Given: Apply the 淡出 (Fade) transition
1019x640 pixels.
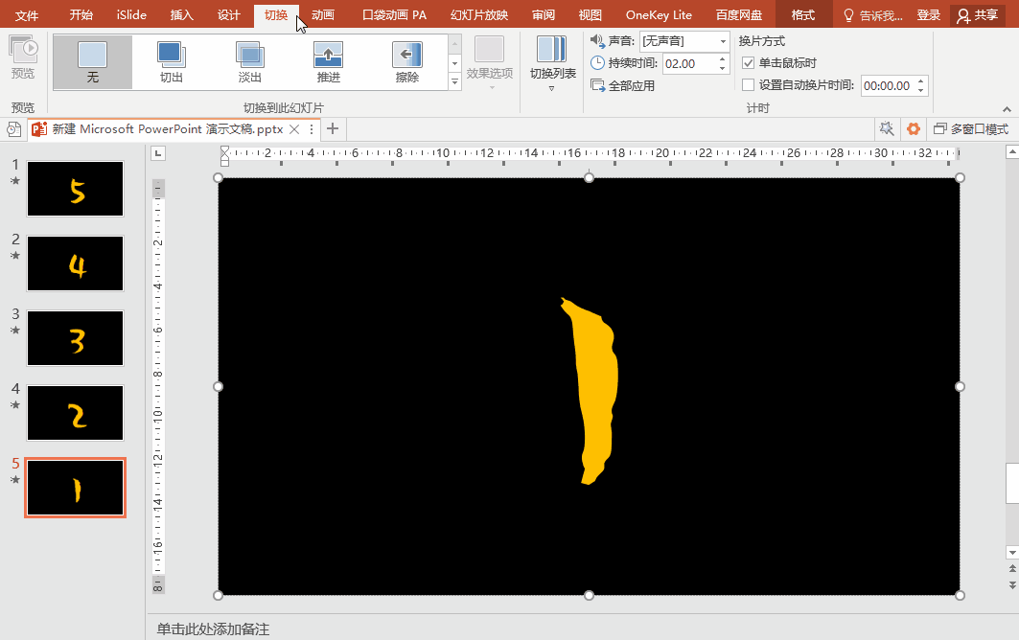Looking at the screenshot, I should coord(250,62).
